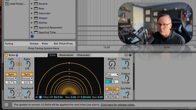This screenshot has height=110, width=196.
Task: Click the status bar info icon
Action: [6, 105]
